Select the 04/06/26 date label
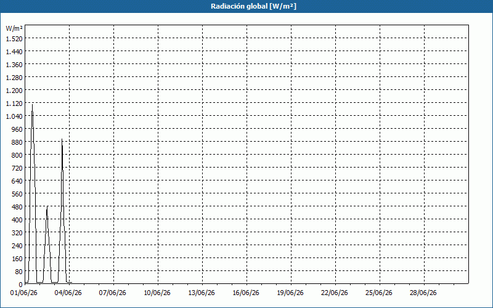Viewport: 493px width, 308px height. tap(68, 293)
